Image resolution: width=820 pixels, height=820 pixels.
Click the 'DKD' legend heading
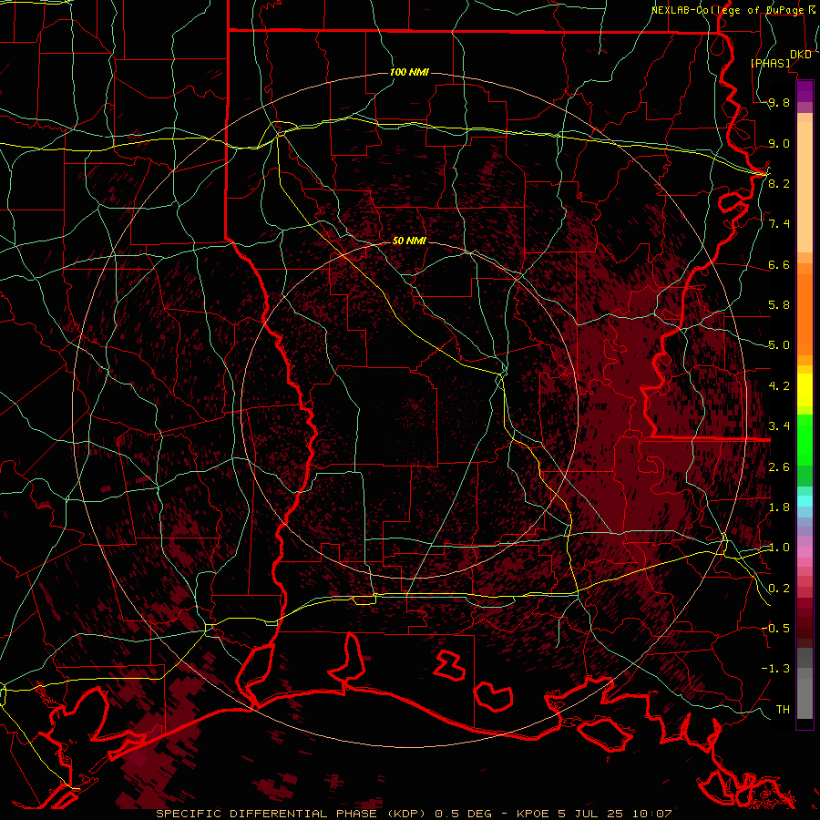(801, 55)
